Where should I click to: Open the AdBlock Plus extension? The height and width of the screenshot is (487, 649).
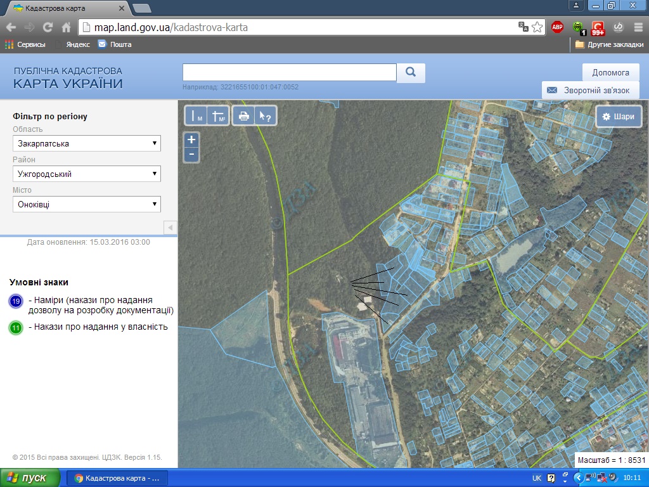[557, 27]
